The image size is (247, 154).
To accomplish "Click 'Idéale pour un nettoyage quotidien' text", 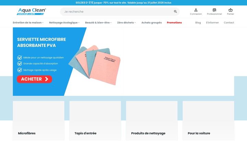I will coord(44,58).
